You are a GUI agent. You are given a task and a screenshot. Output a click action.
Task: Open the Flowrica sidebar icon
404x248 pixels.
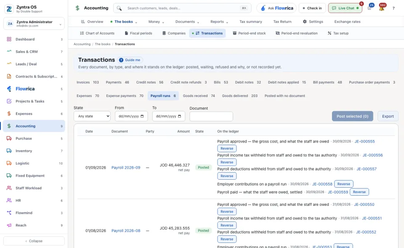9,89
